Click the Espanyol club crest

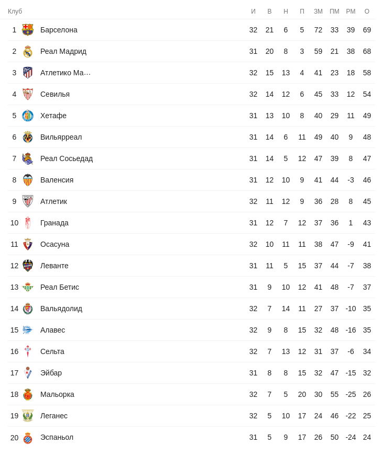pyautogui.click(x=28, y=437)
